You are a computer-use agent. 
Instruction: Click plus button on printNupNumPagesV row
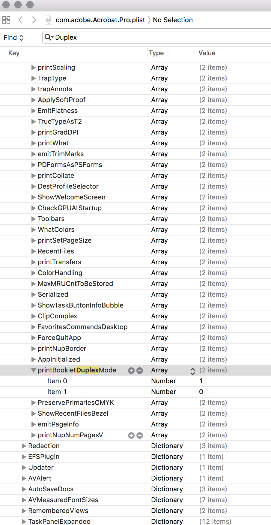tap(131, 435)
